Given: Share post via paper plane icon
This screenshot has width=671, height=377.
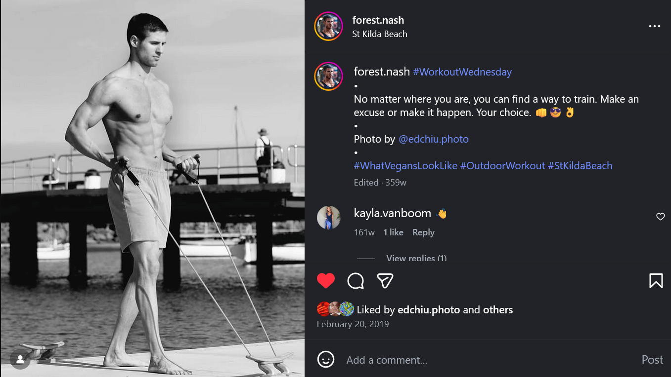Looking at the screenshot, I should [x=385, y=281].
